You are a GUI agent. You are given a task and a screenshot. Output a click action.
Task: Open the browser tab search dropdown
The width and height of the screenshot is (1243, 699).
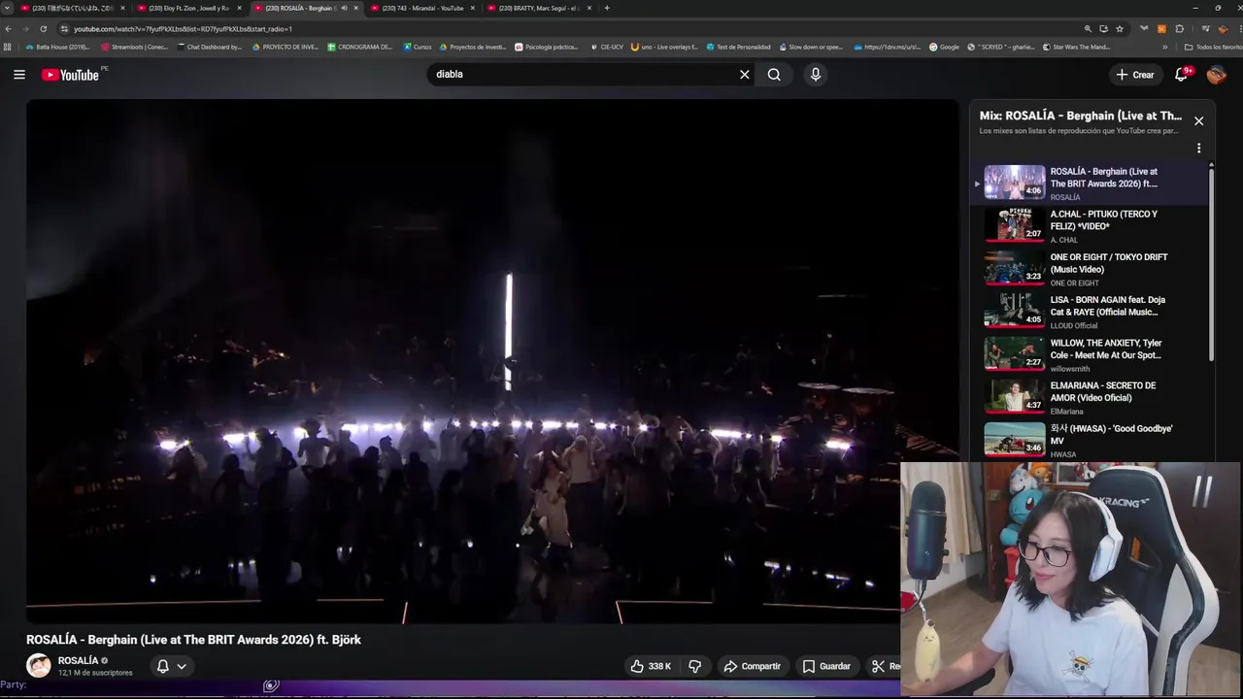8,8
